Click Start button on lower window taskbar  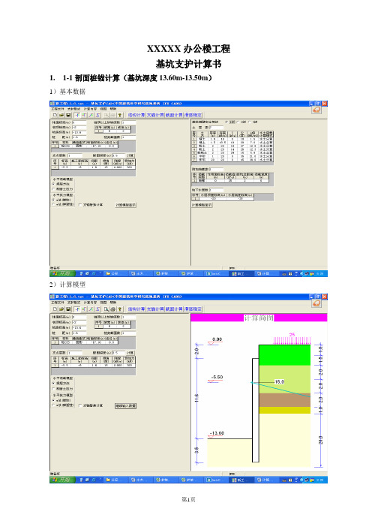tap(62, 480)
